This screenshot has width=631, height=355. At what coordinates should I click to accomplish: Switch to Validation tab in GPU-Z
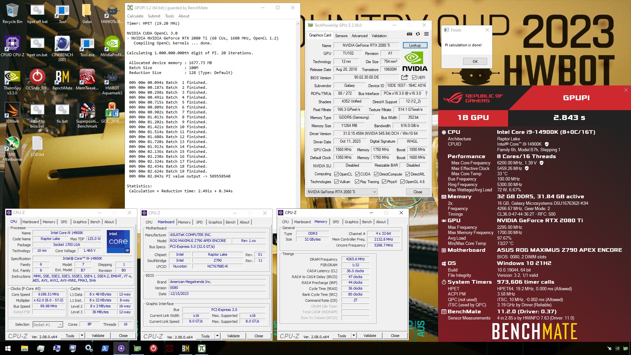click(379, 36)
